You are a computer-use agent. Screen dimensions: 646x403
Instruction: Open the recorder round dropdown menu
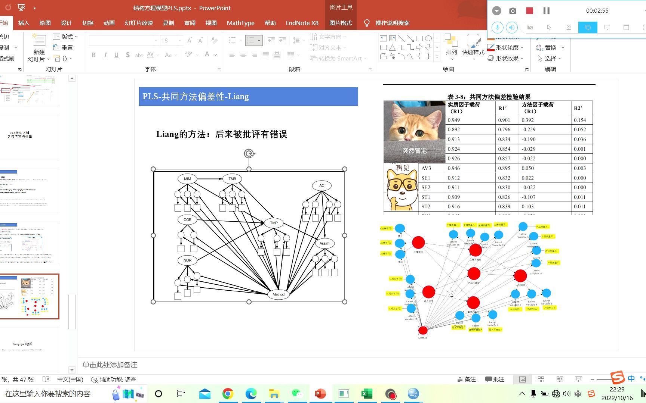[x=496, y=11]
